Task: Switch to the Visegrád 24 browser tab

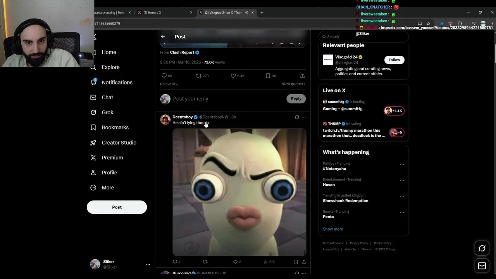Action: point(226,12)
